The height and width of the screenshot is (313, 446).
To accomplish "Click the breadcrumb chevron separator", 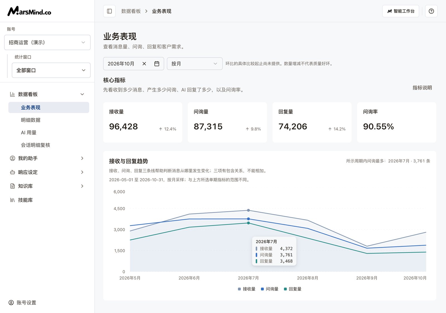I will click(146, 11).
